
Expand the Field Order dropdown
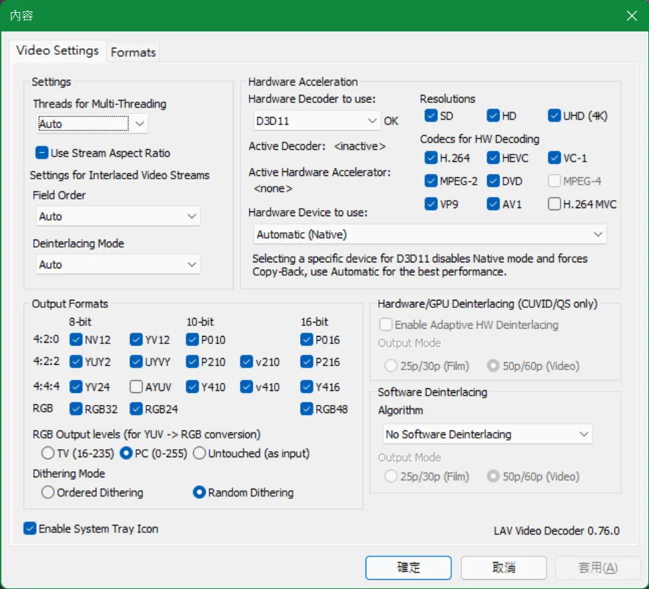[118, 217]
